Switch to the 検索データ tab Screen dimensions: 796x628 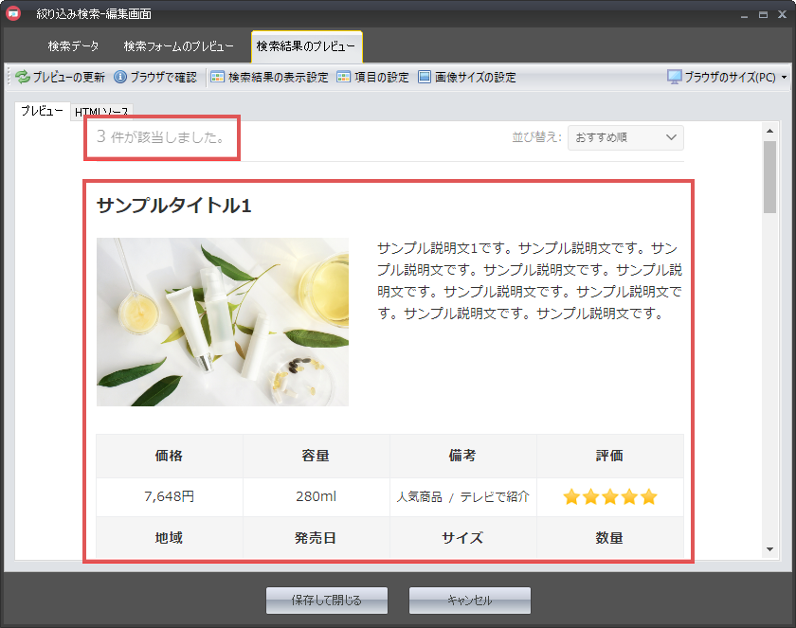pos(73,46)
